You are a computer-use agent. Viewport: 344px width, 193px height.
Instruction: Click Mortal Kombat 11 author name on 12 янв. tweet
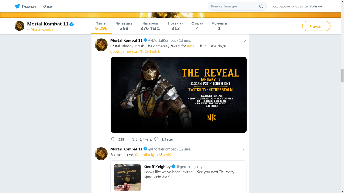(x=126, y=149)
